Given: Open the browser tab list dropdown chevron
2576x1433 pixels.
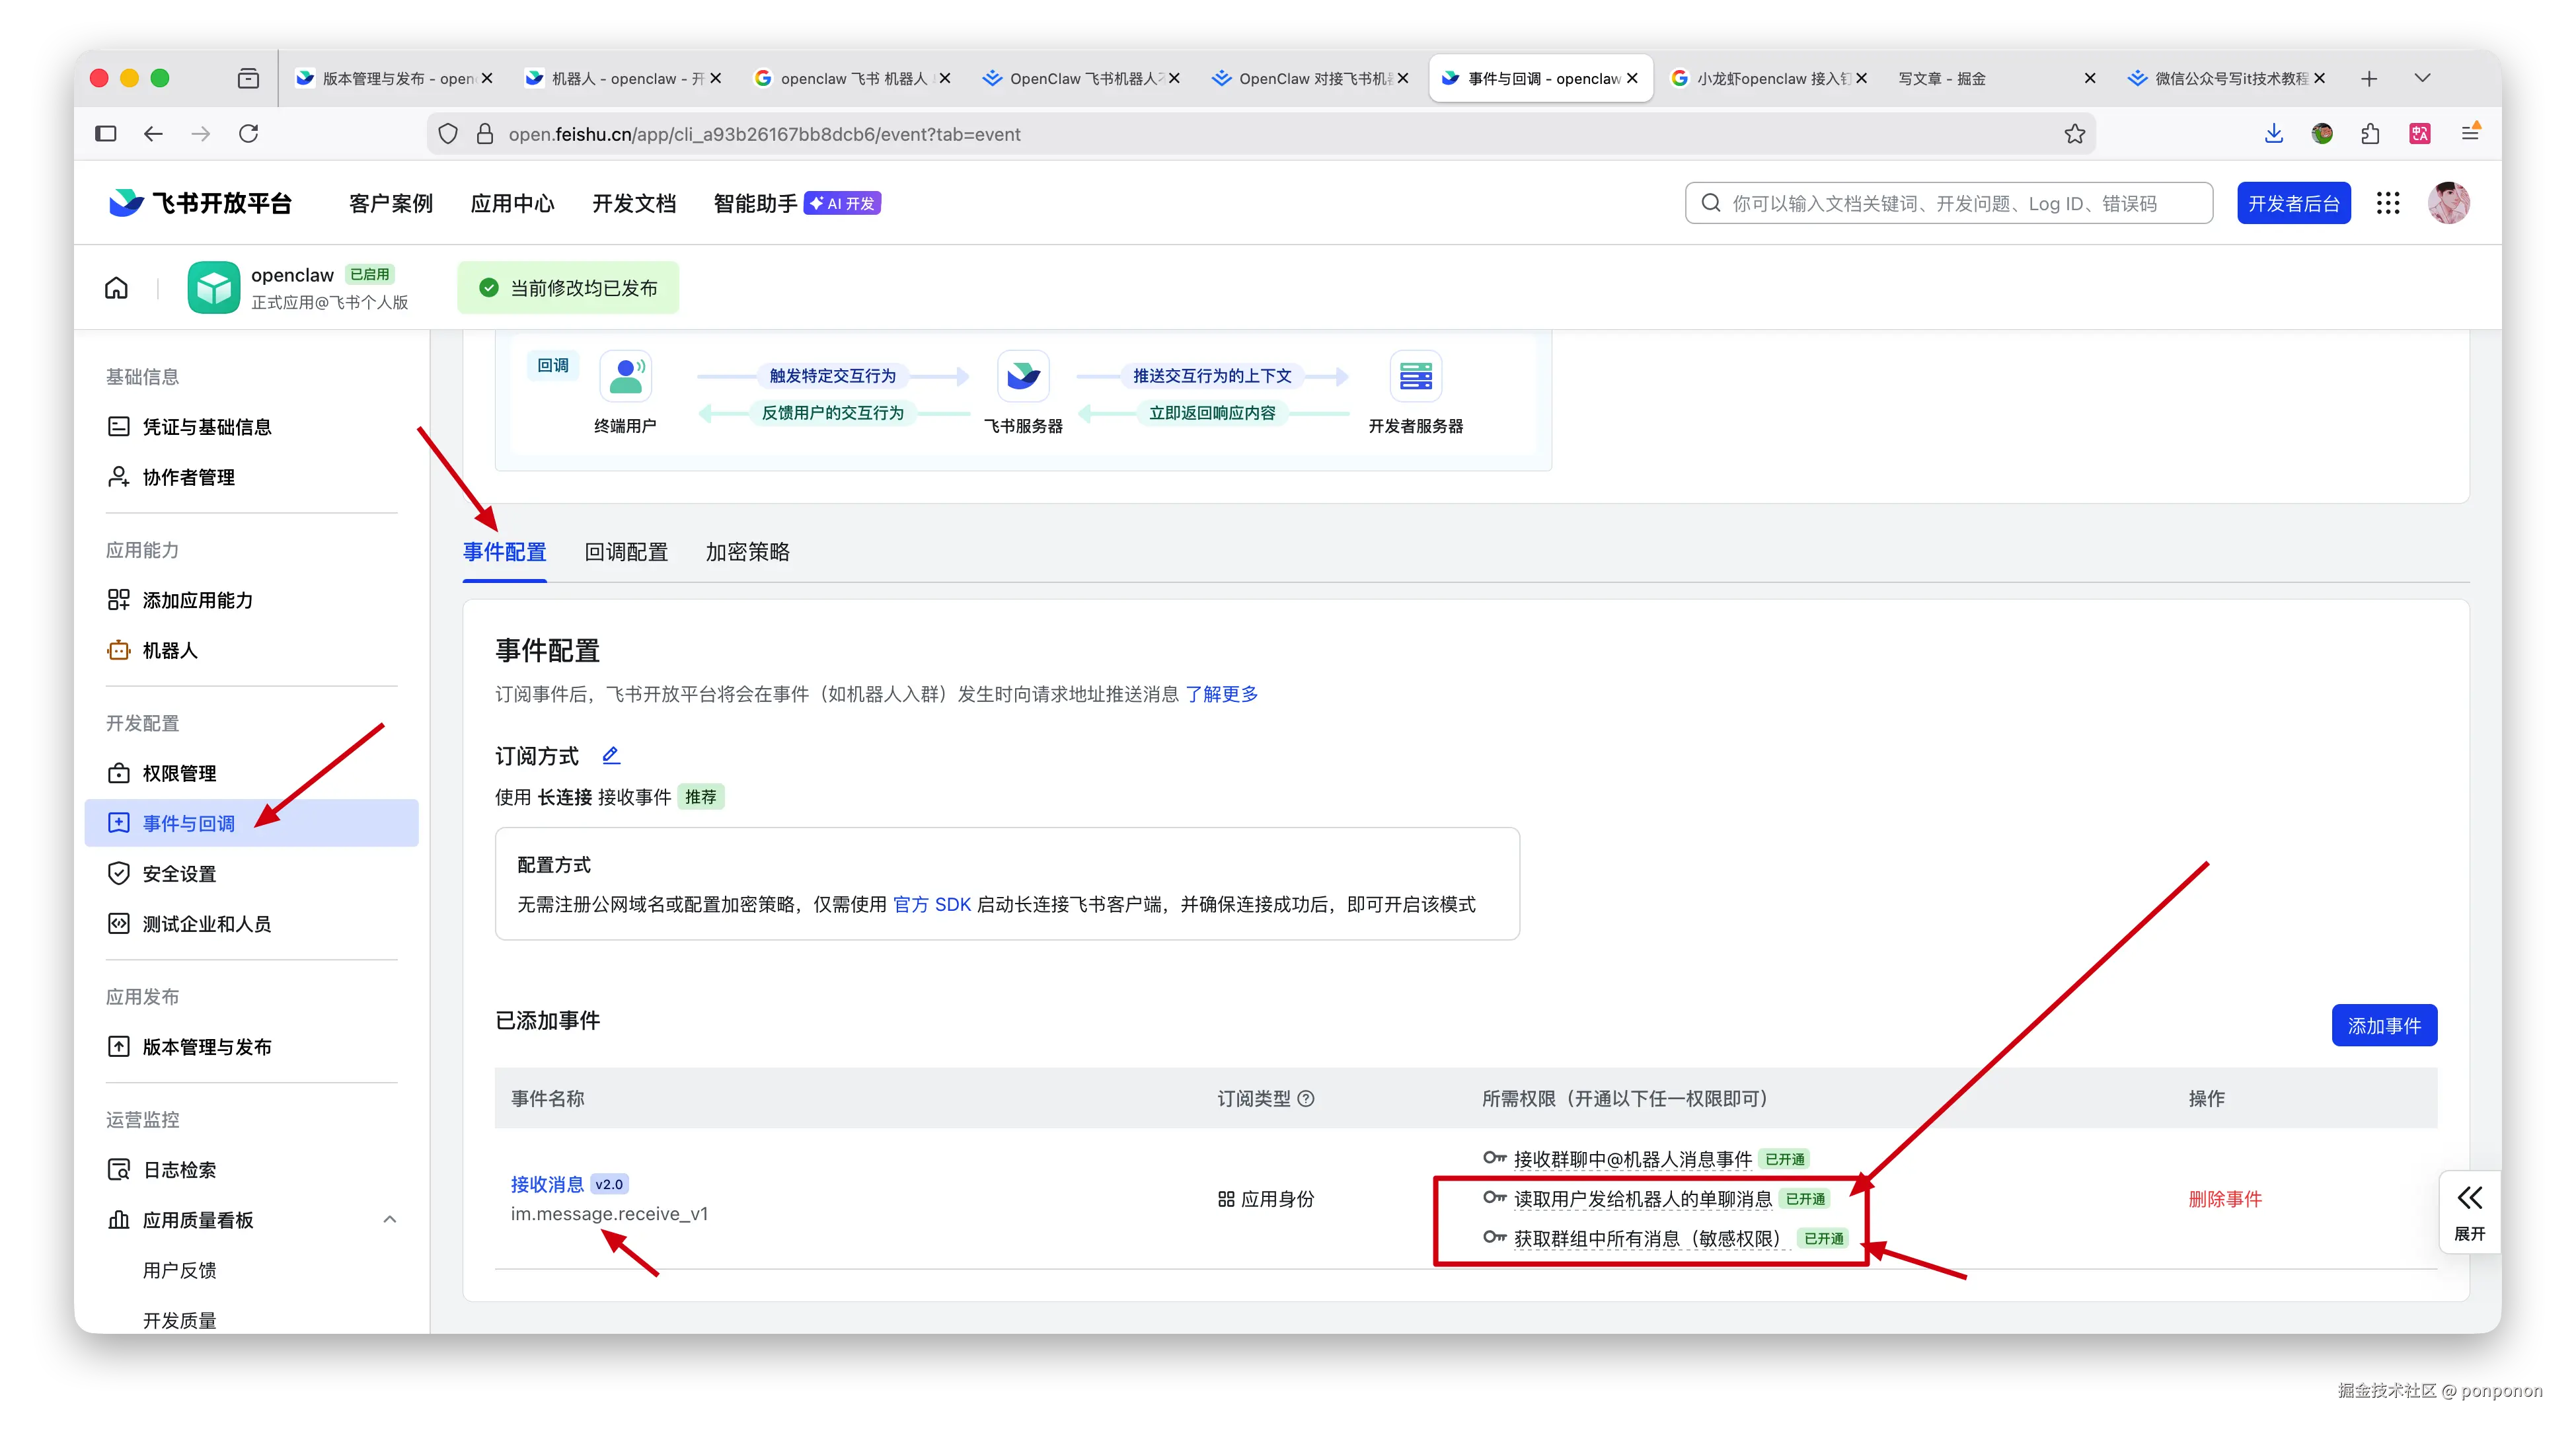Looking at the screenshot, I should [2422, 78].
